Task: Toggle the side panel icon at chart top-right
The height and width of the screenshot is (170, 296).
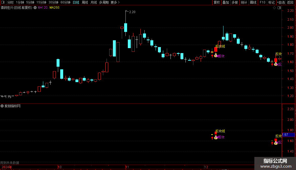Action: pyautogui.click(x=279, y=8)
